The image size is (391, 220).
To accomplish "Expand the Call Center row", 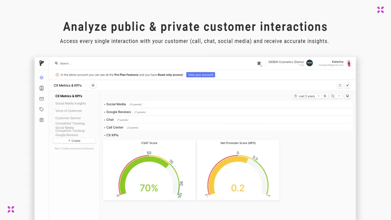I will click(x=114, y=127).
